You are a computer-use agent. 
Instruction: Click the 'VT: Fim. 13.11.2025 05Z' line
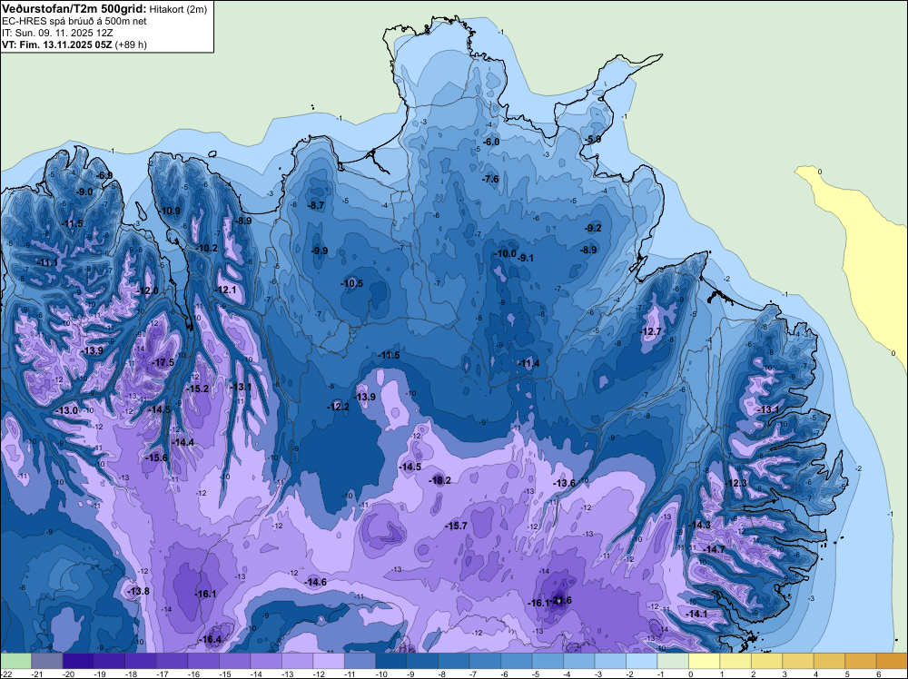[x=57, y=44]
